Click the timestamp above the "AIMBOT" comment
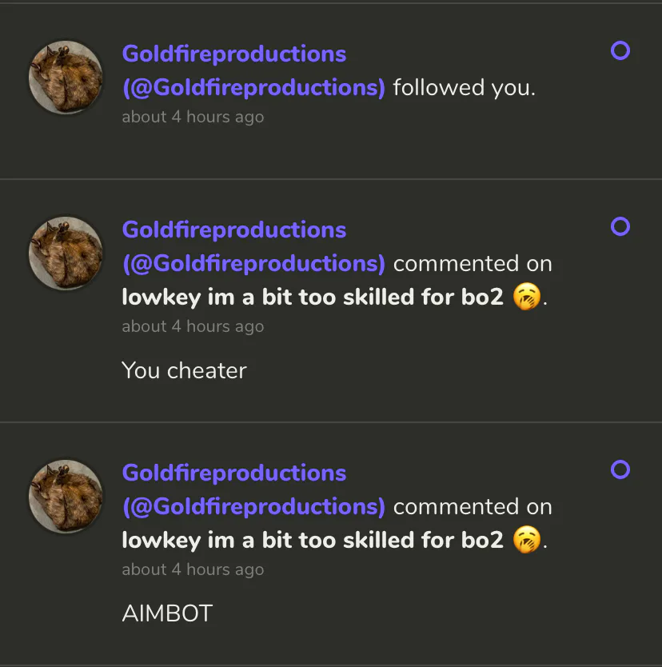This screenshot has height=667, width=662. click(193, 569)
